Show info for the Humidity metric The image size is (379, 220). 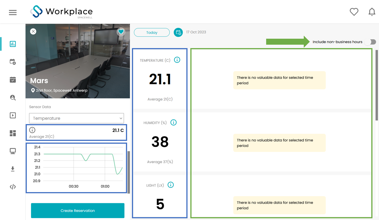coord(174,122)
